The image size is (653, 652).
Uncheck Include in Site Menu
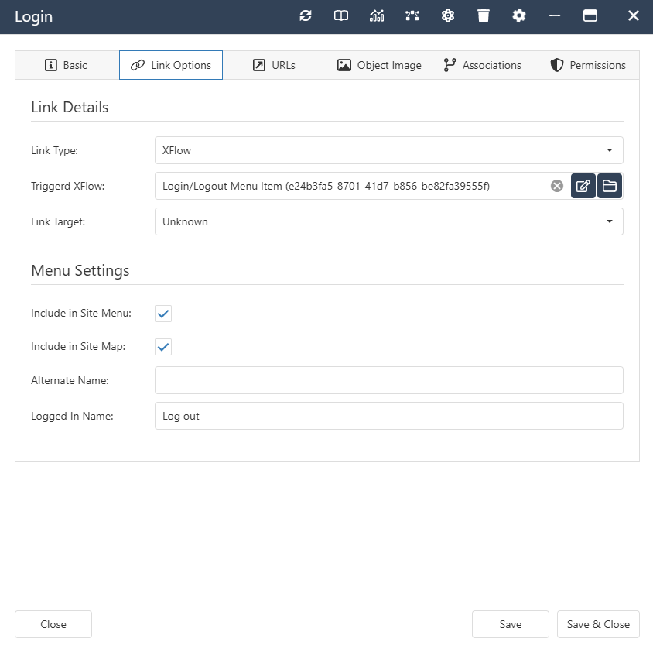162,313
